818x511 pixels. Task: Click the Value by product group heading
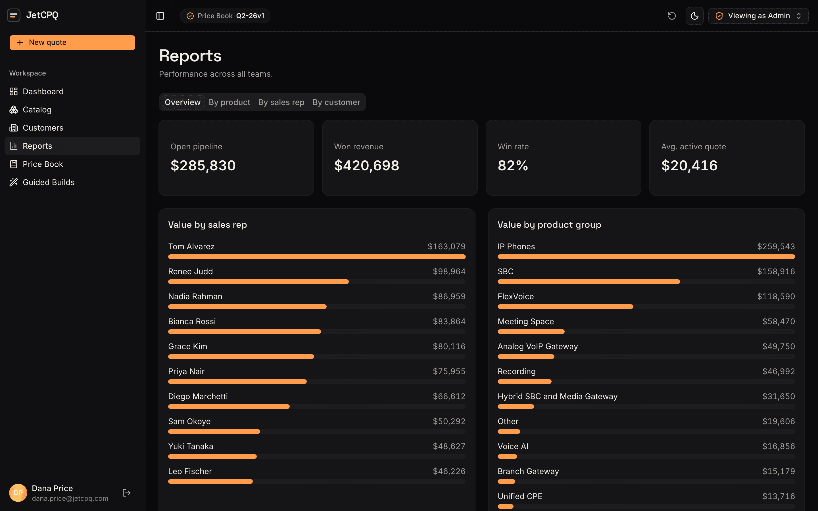[549, 225]
